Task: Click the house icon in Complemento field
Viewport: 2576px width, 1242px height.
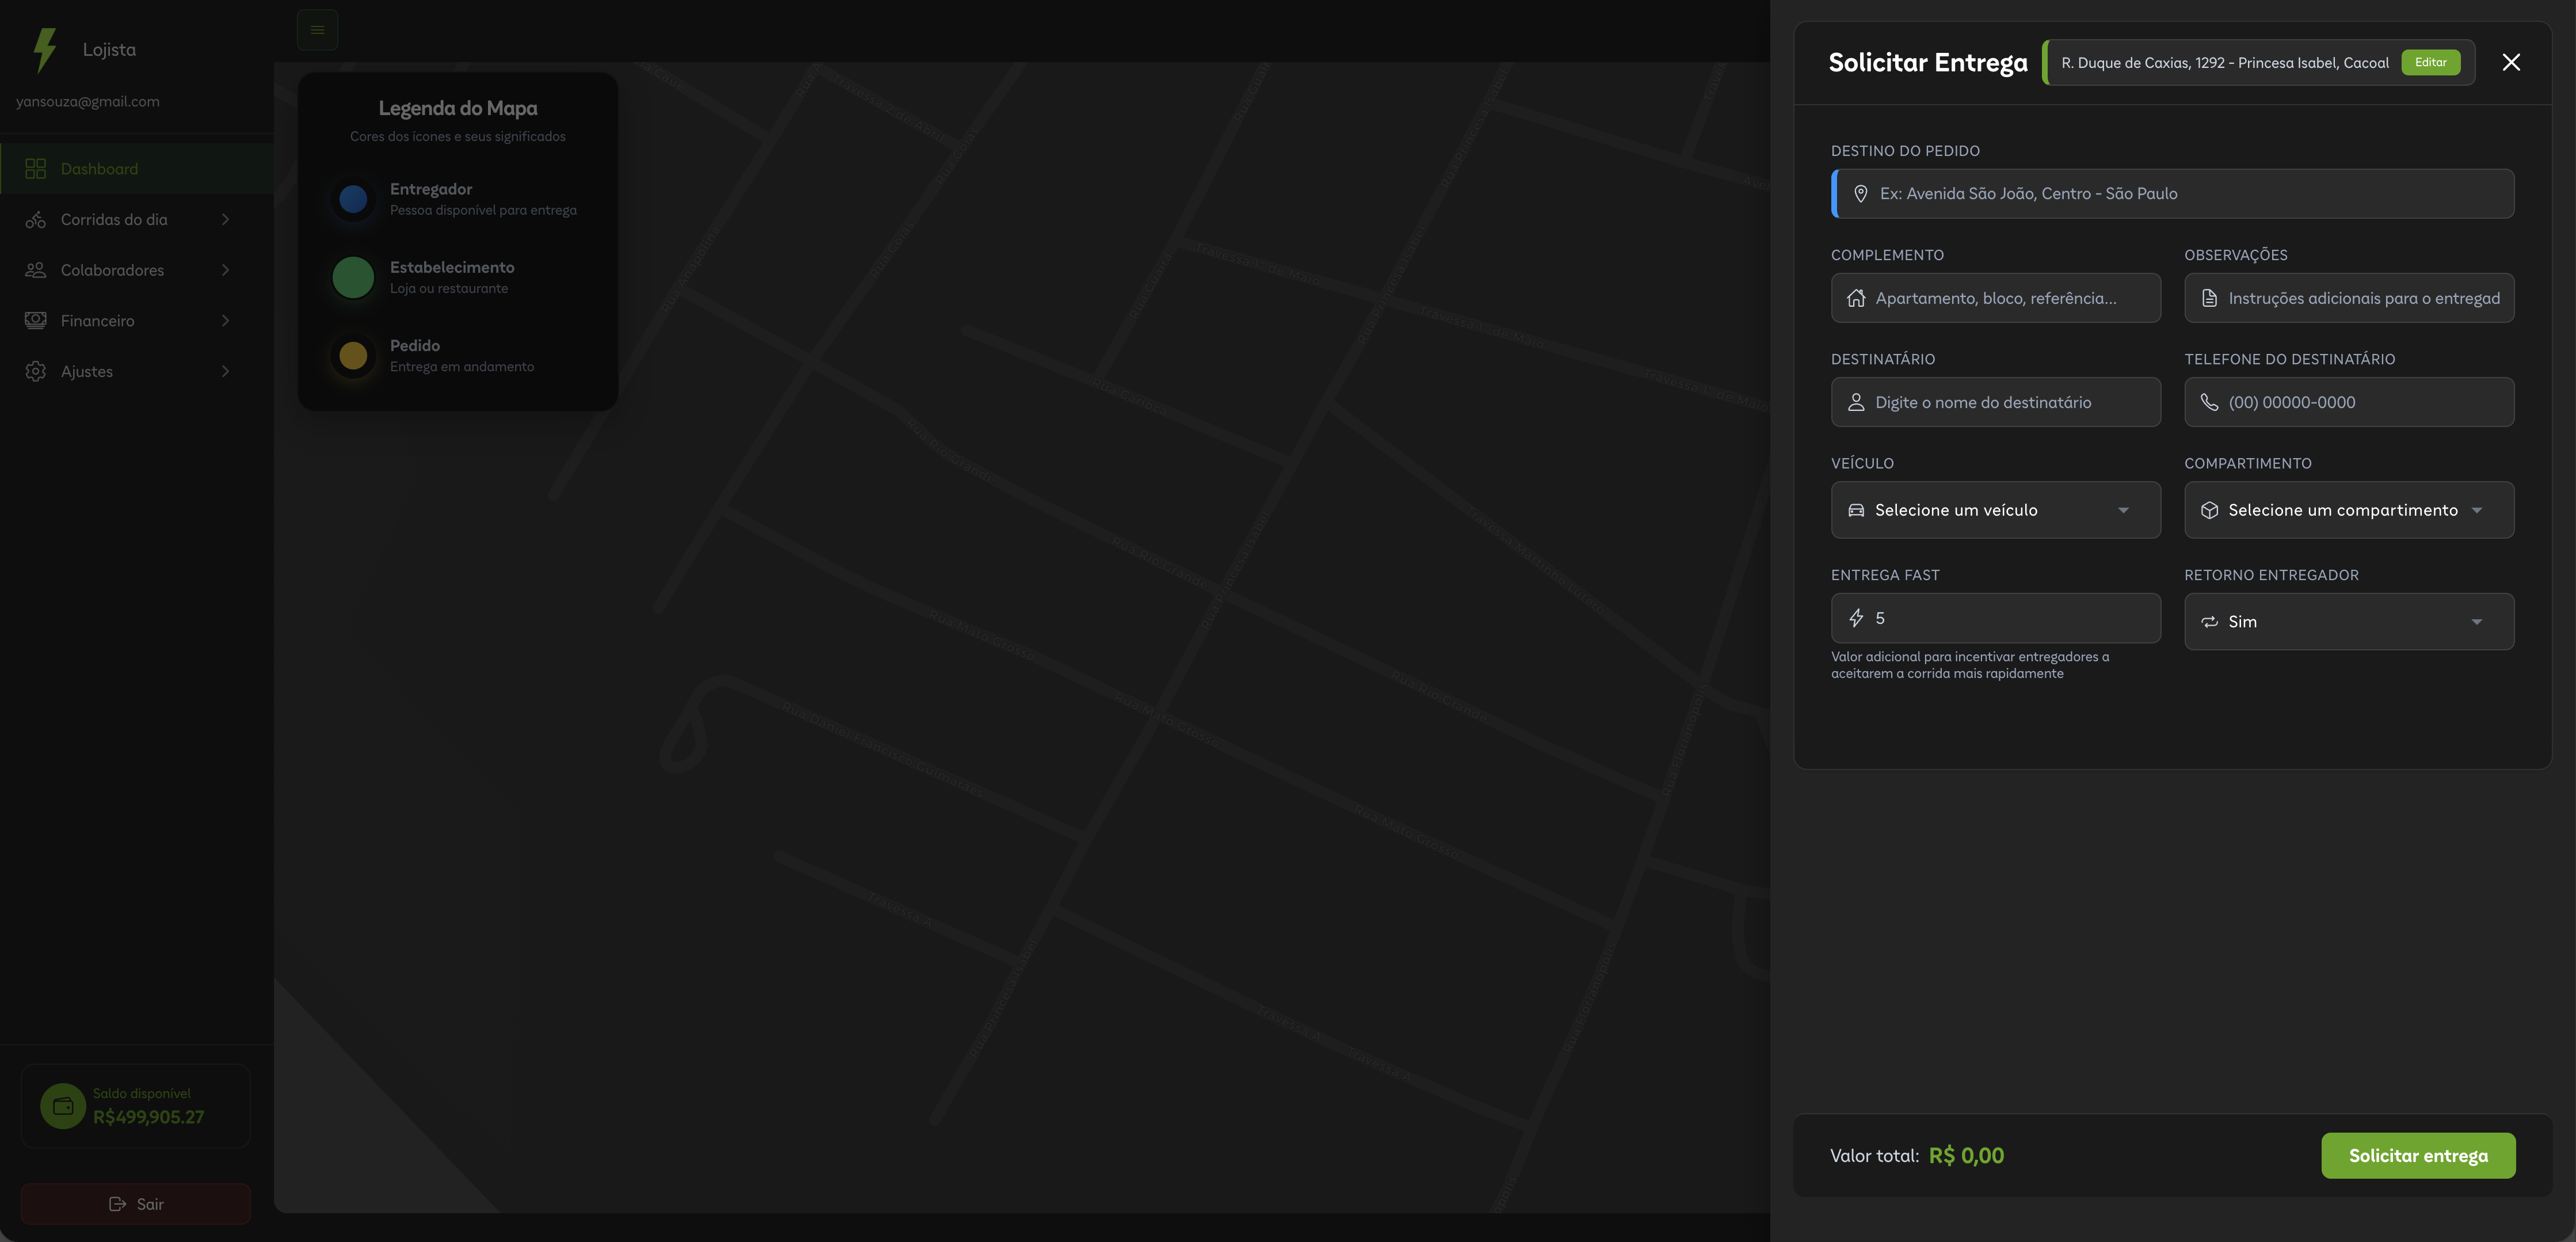Action: pos(1856,298)
